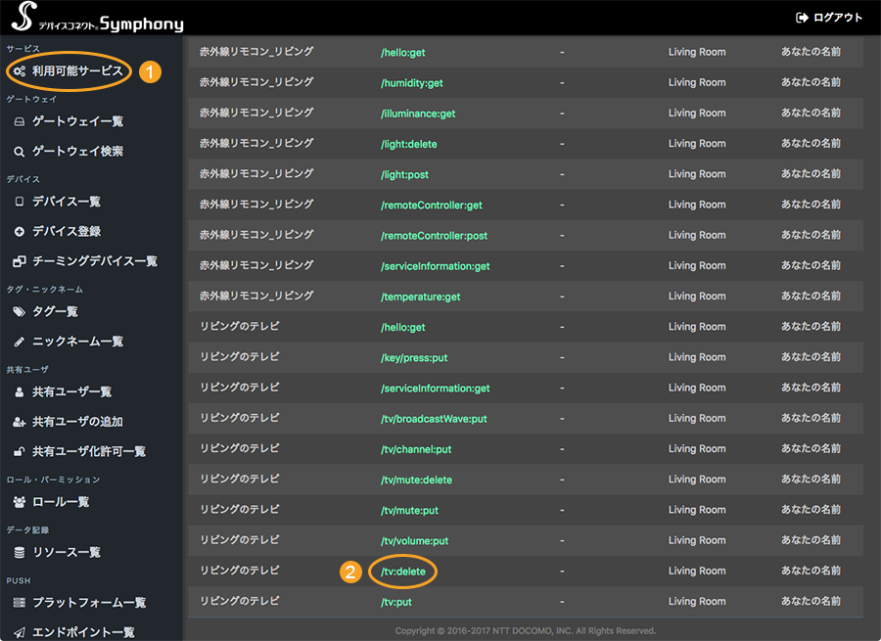Click the logout arrow icon
881x641 pixels.
[x=802, y=18]
